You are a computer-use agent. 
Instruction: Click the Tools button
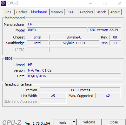(62, 122)
